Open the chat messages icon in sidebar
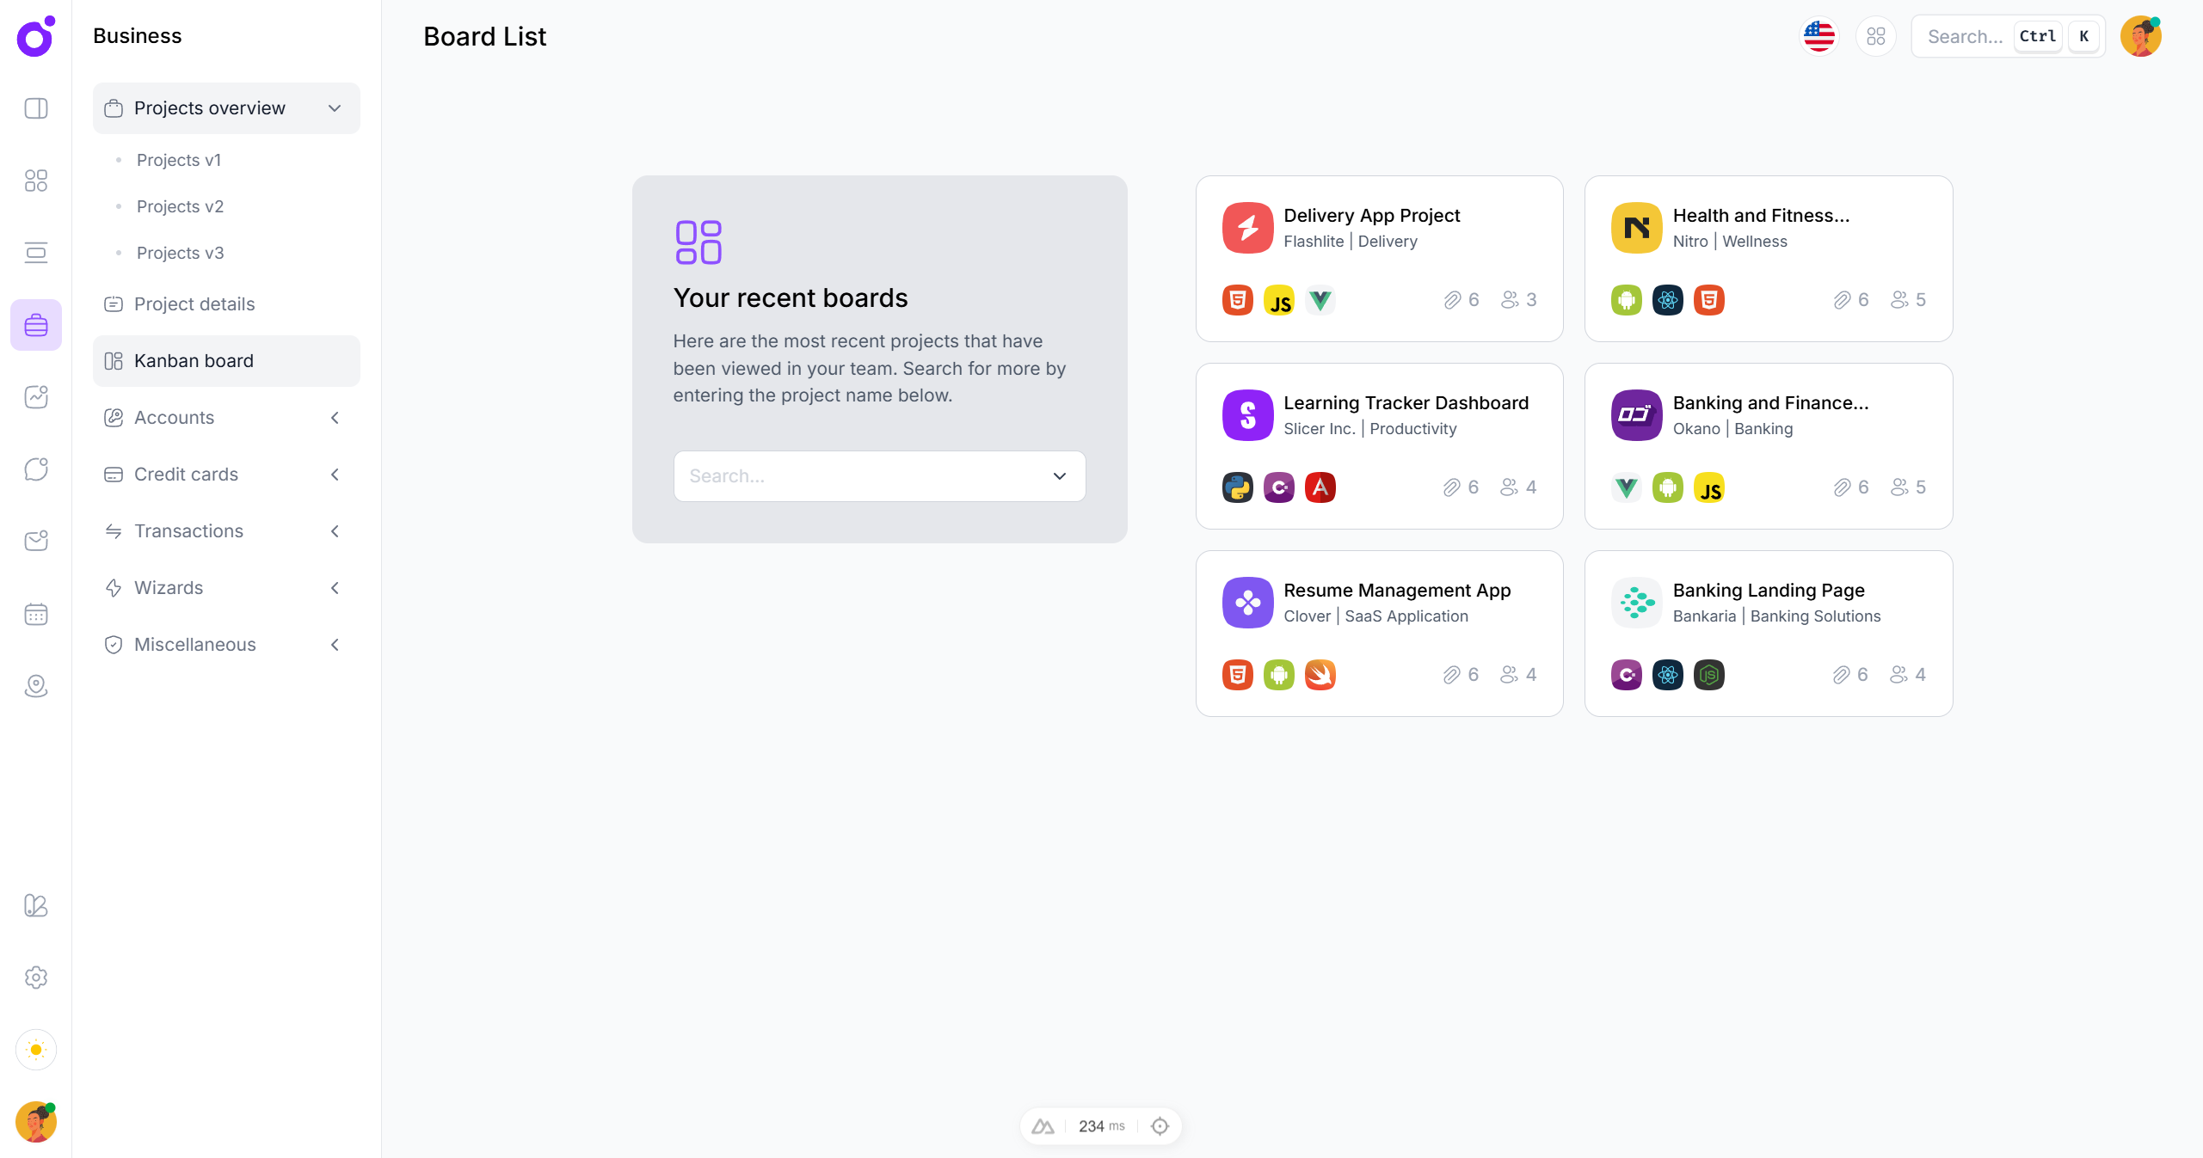 (x=35, y=469)
